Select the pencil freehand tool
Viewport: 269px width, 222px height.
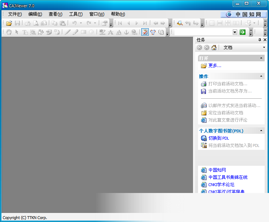point(75,32)
